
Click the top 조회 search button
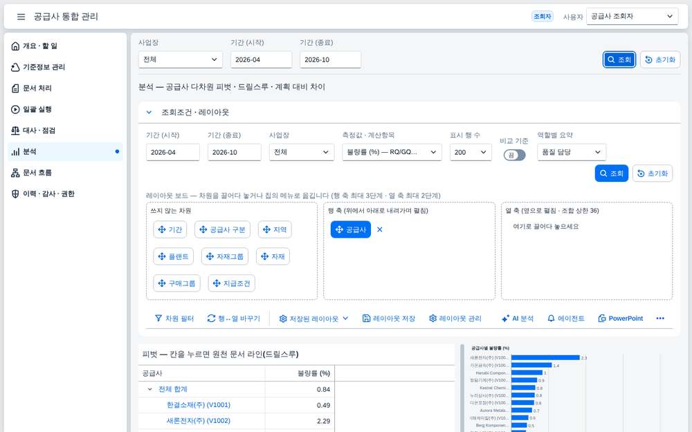(x=619, y=59)
